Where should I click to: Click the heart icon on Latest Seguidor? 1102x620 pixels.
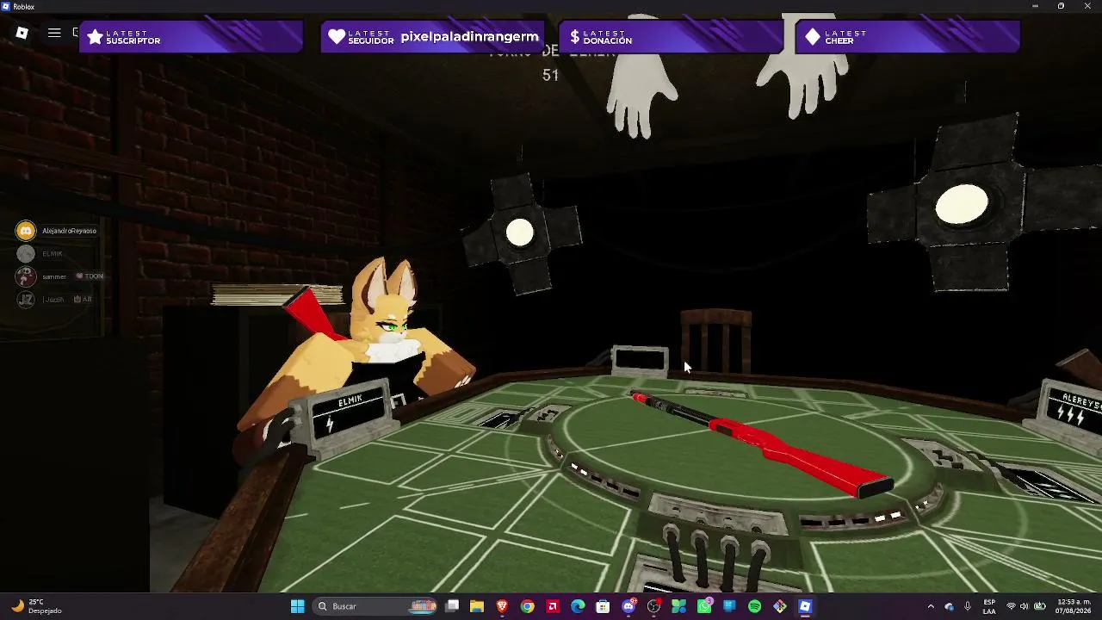[337, 37]
